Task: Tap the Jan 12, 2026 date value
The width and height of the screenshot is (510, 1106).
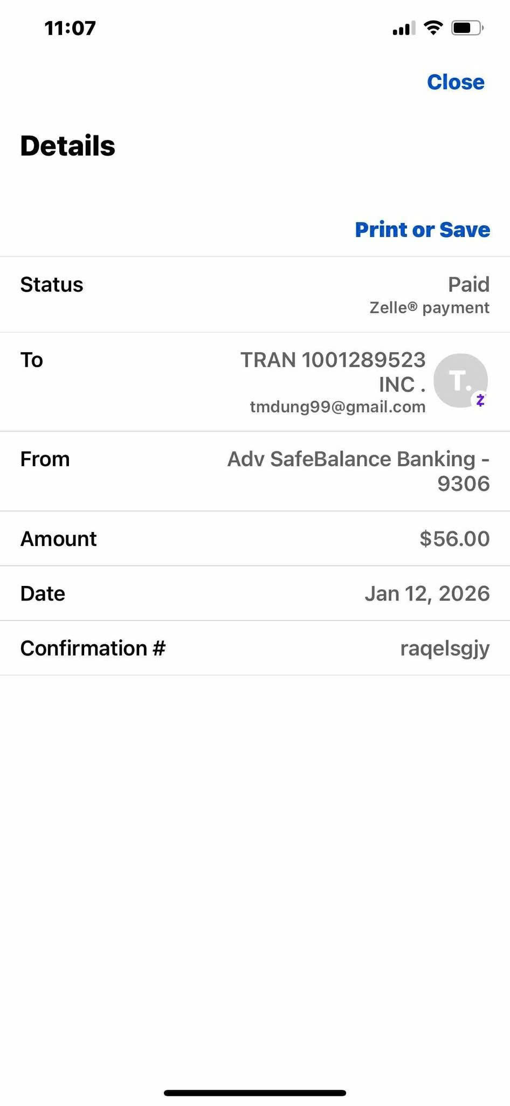Action: click(x=427, y=594)
